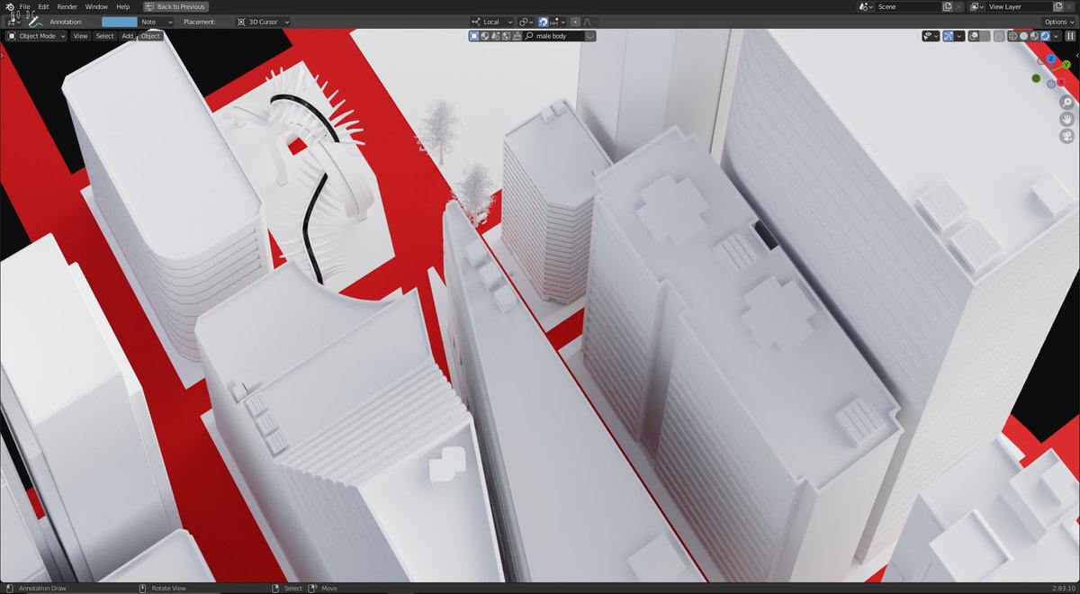Click the Scene name field
Viewport: 1080px width, 594px height.
tap(908, 6)
